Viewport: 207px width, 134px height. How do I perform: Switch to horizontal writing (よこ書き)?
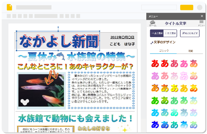[x=156, y=33]
